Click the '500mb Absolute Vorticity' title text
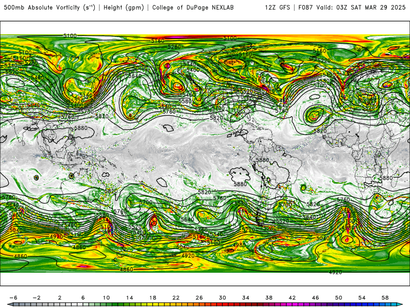Screen dimensions: 410x307 (x=42, y=8)
